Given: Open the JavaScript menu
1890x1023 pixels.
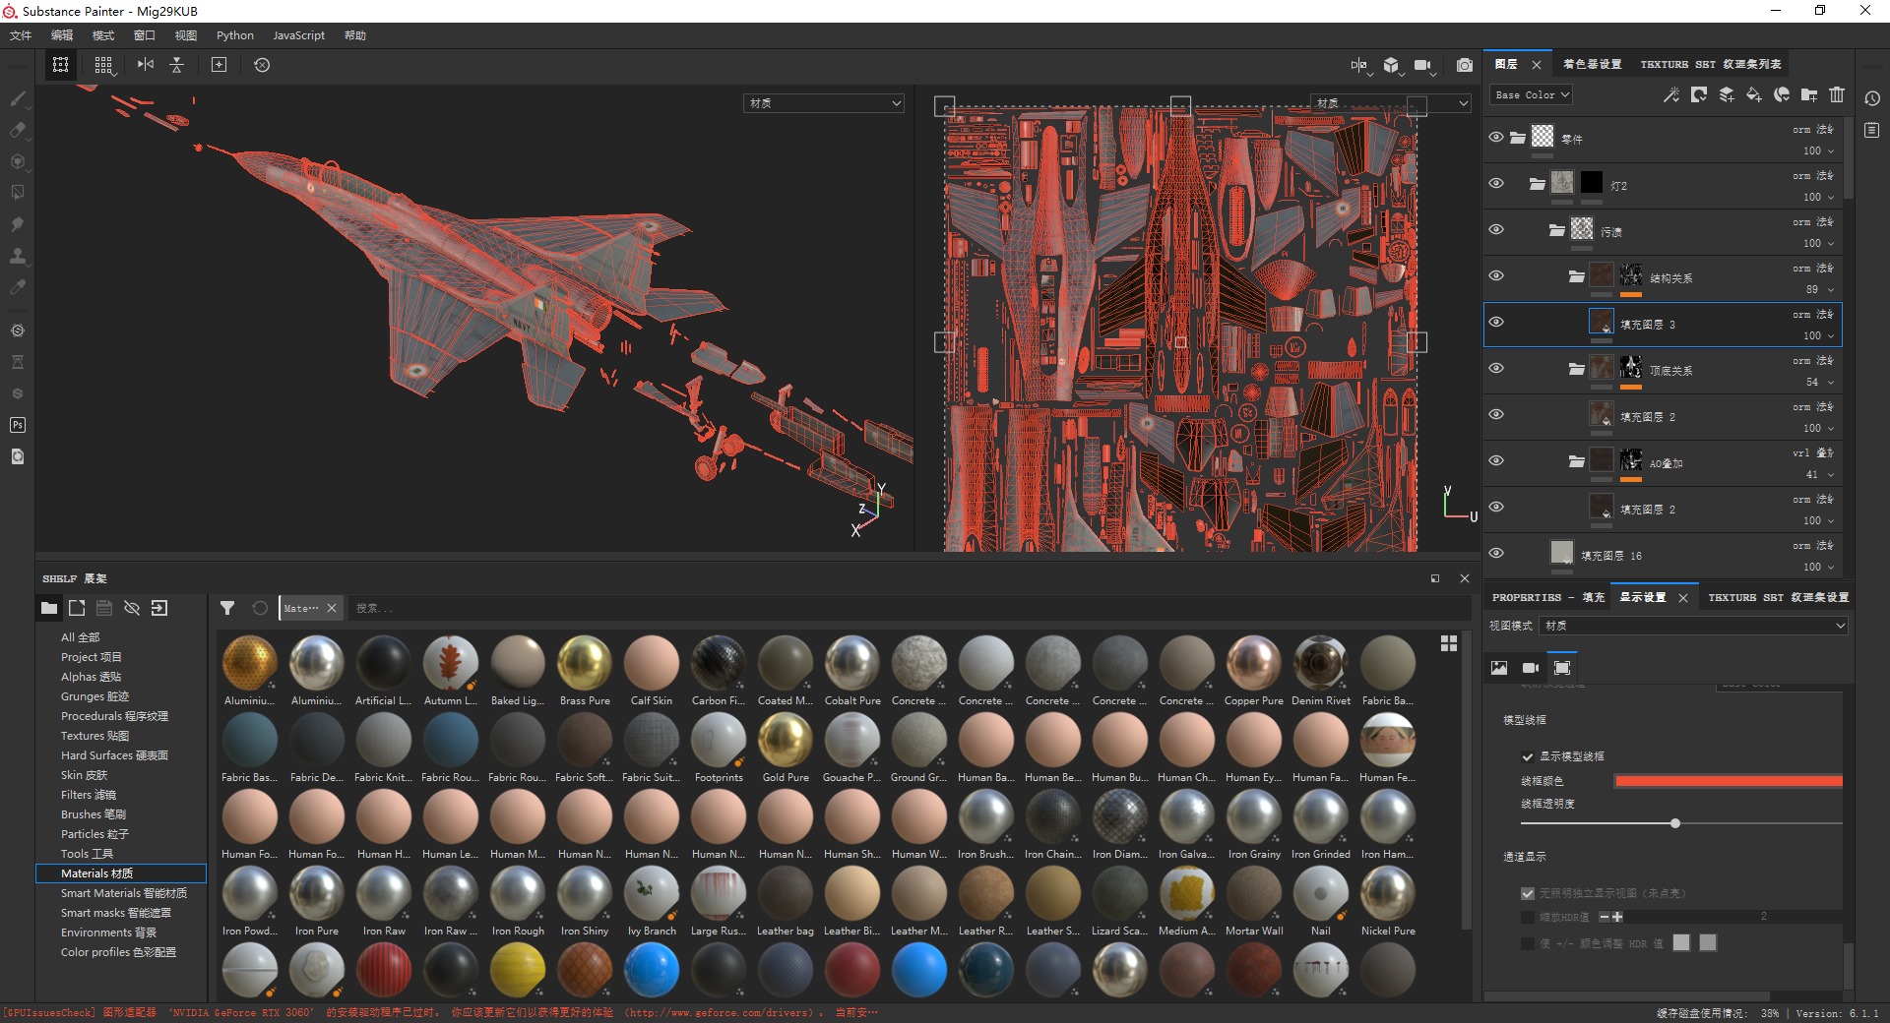Looking at the screenshot, I should [x=298, y=35].
